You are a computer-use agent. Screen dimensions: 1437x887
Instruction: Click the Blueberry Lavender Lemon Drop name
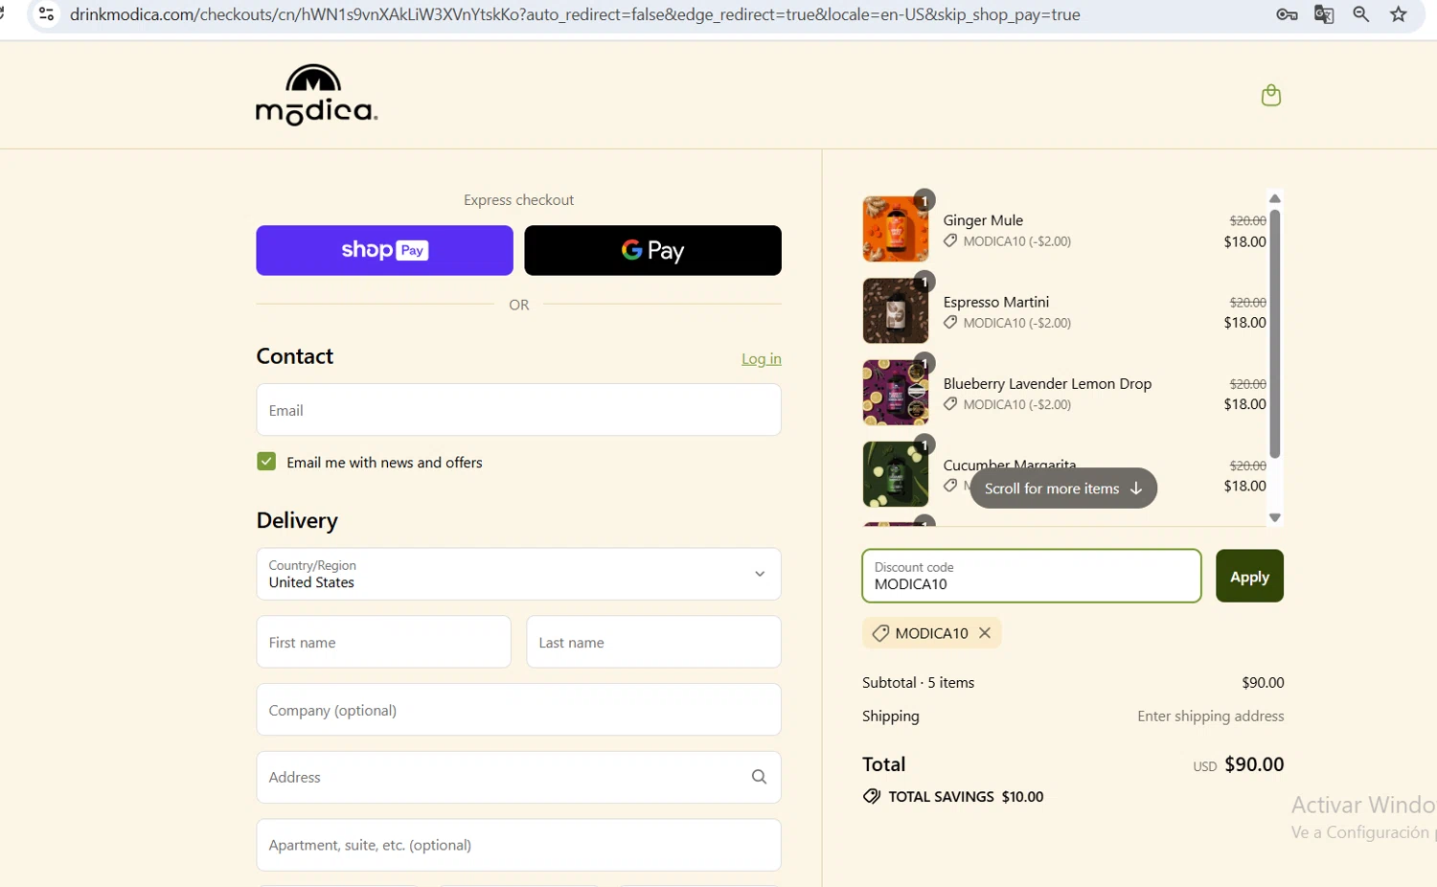[x=1047, y=383]
